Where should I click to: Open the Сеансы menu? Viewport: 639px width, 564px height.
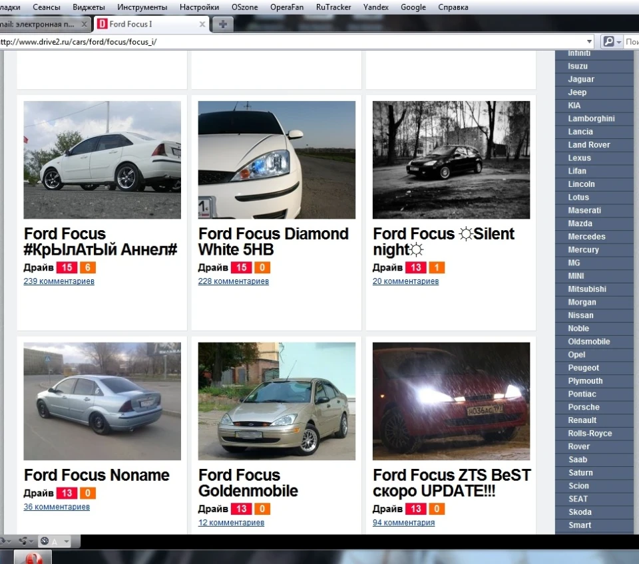[x=47, y=7]
